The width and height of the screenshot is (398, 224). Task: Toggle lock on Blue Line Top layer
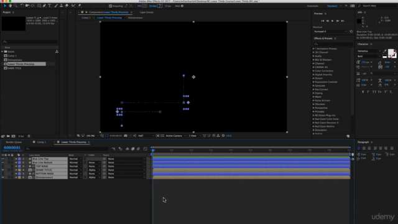[x=12, y=159]
